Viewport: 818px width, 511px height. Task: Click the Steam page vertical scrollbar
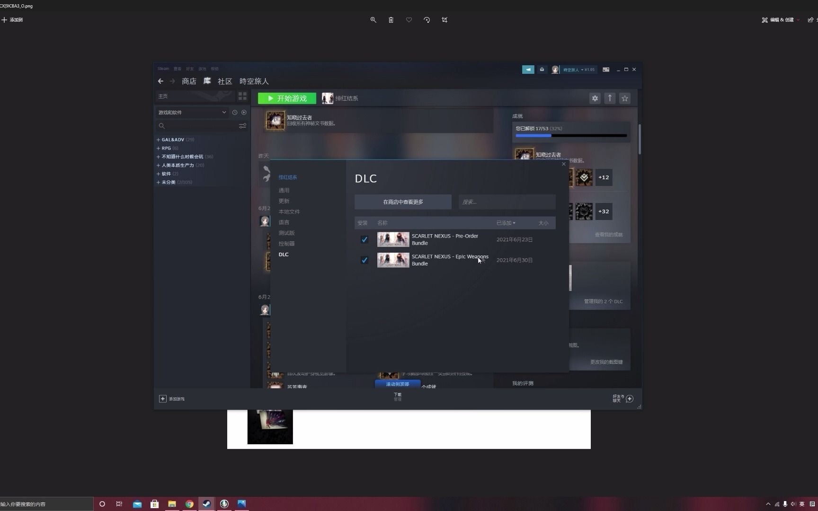point(640,139)
